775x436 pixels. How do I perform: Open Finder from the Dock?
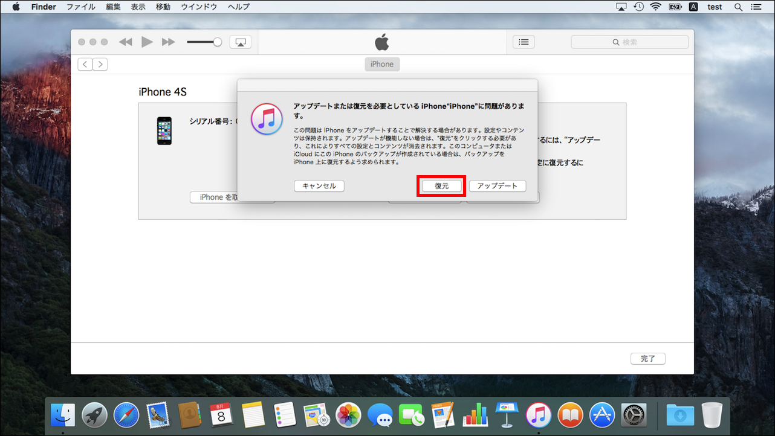click(63, 415)
